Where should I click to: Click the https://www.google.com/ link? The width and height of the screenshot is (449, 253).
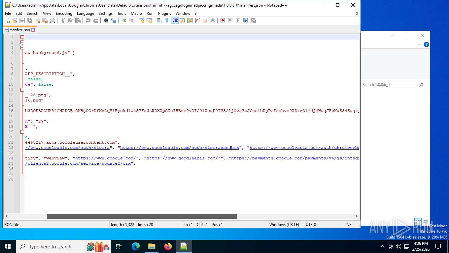(106, 158)
